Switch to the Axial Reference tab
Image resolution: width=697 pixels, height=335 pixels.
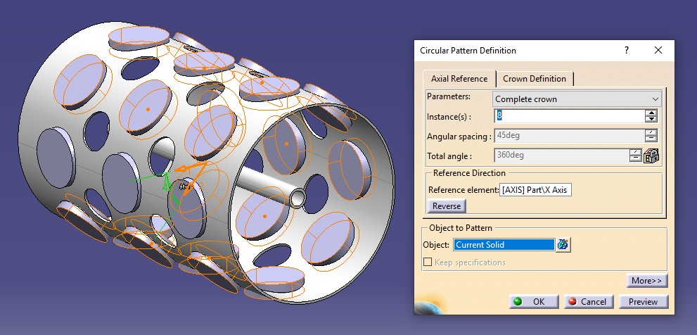[459, 79]
